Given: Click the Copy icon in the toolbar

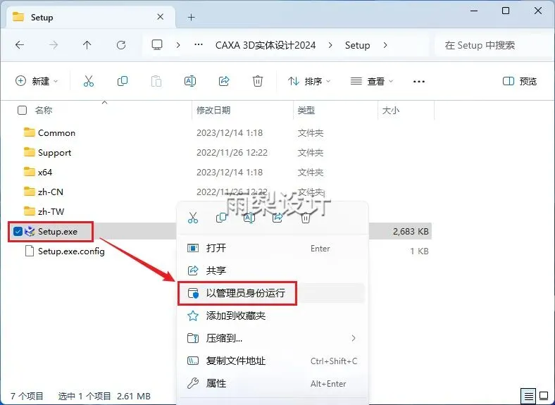Looking at the screenshot, I should [x=123, y=81].
